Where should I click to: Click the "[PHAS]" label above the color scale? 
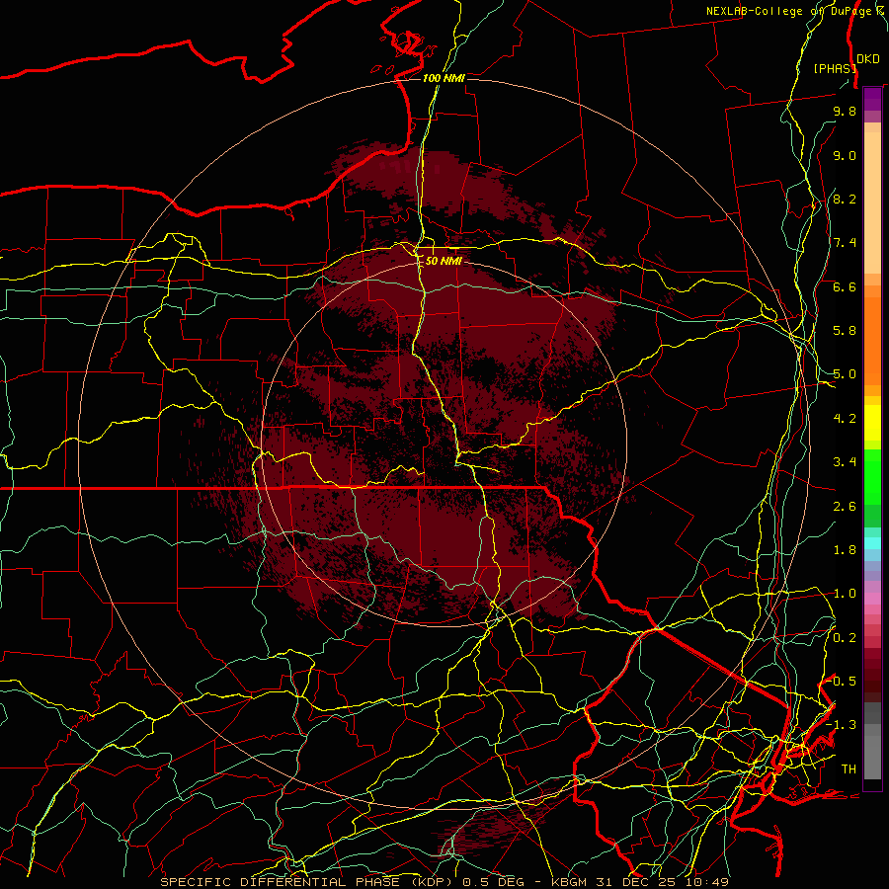pyautogui.click(x=835, y=68)
